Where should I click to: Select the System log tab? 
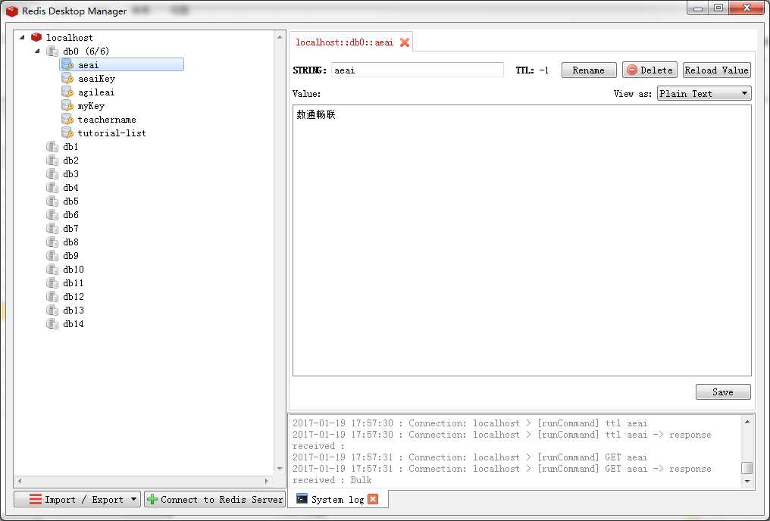tap(337, 499)
